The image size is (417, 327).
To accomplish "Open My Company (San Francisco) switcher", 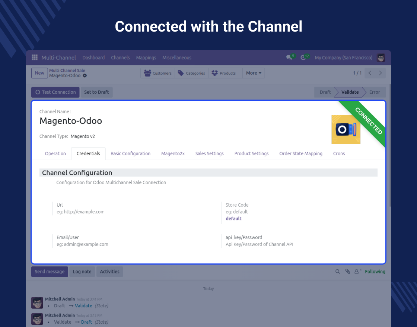I will [x=343, y=58].
